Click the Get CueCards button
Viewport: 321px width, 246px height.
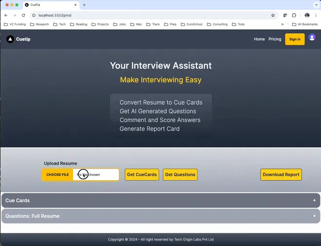click(x=142, y=174)
